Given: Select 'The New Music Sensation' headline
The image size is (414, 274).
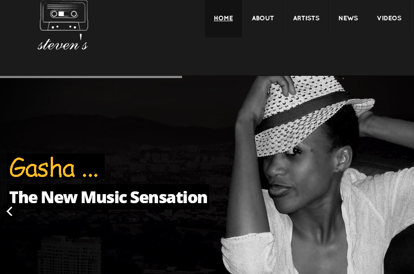Looking at the screenshot, I should tap(108, 197).
